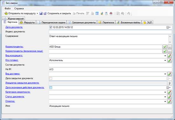This screenshot has height=120, width=175.
Task: Click Отправить по маршруту toolbar button
Action: click(x=20, y=13)
